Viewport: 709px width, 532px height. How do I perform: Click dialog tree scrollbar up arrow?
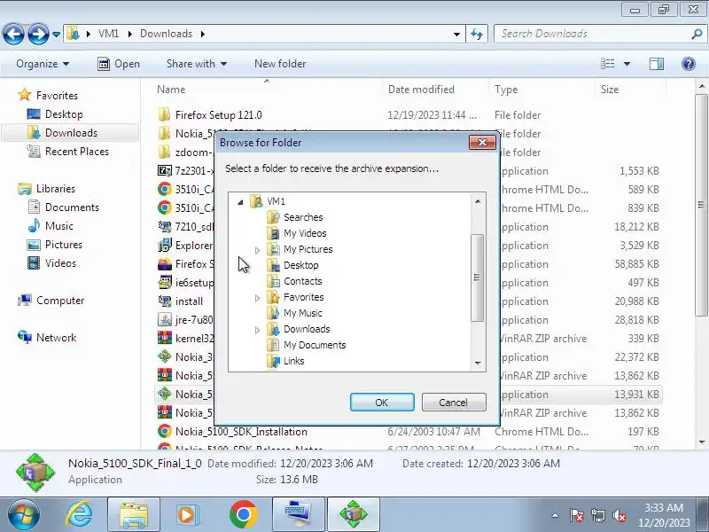[x=478, y=201]
